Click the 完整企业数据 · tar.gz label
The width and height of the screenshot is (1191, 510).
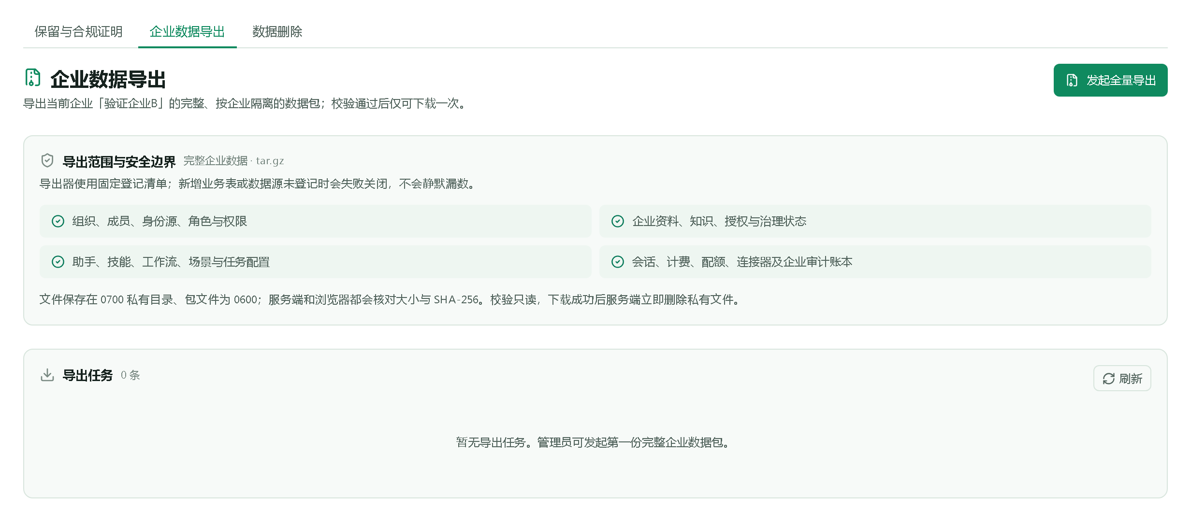[233, 161]
